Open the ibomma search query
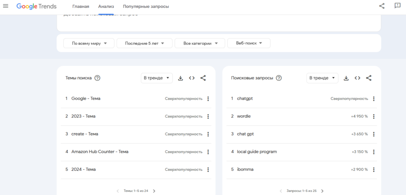 (x=245, y=170)
